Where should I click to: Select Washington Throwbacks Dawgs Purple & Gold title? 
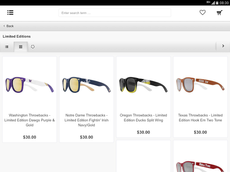30,120
